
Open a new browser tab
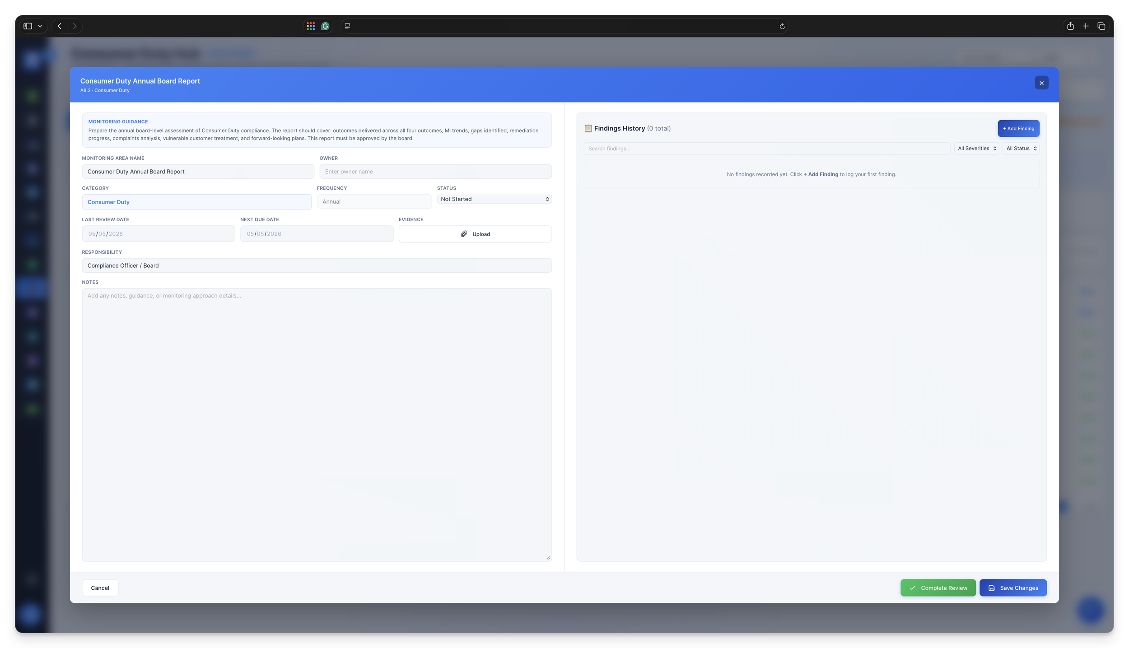pos(1086,26)
